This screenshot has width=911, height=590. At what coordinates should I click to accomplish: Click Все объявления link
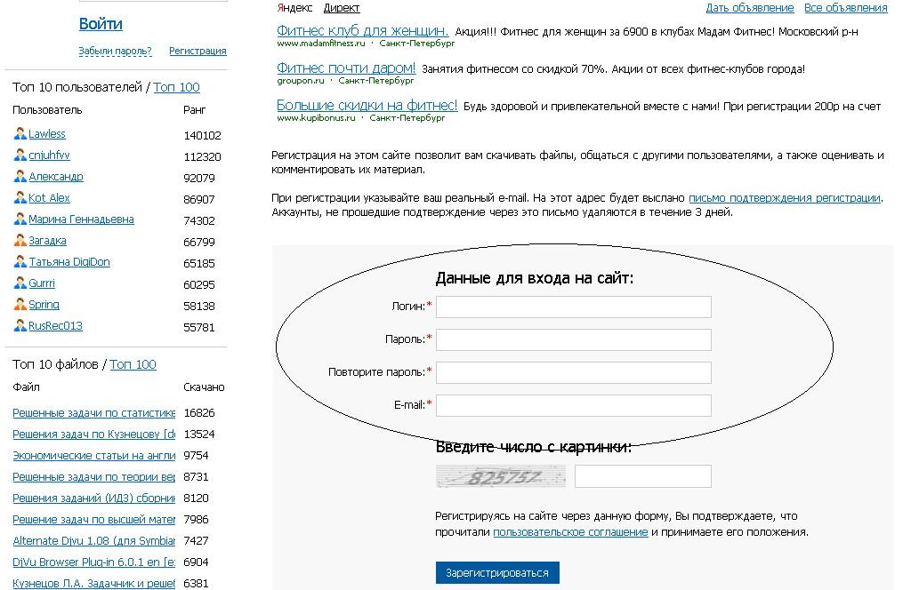click(846, 8)
